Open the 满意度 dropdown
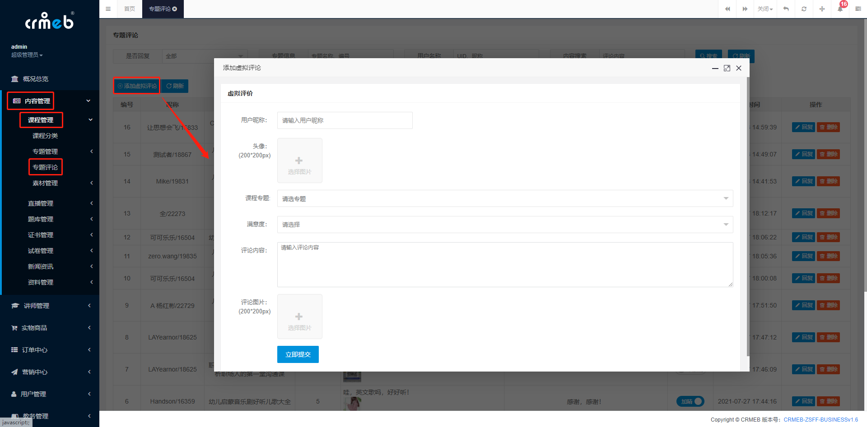 [x=504, y=225]
